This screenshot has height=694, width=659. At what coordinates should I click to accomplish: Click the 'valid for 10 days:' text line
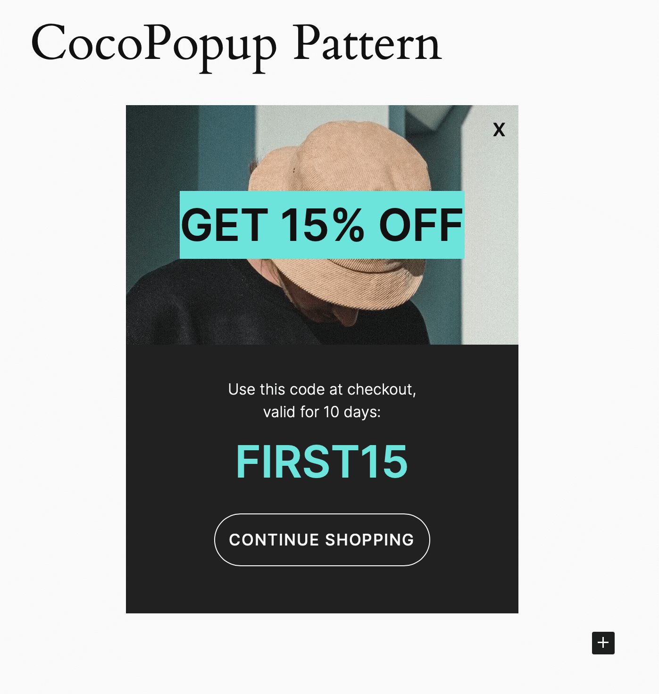click(322, 412)
